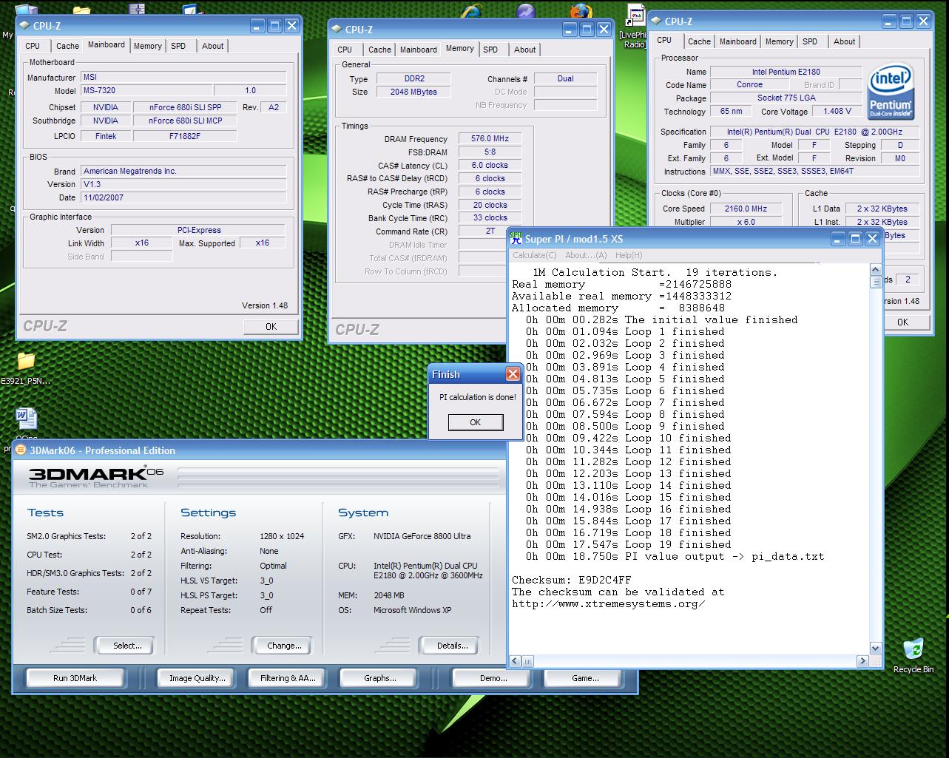
Task: Click the Super PI title bar icon
Action: tap(516, 238)
